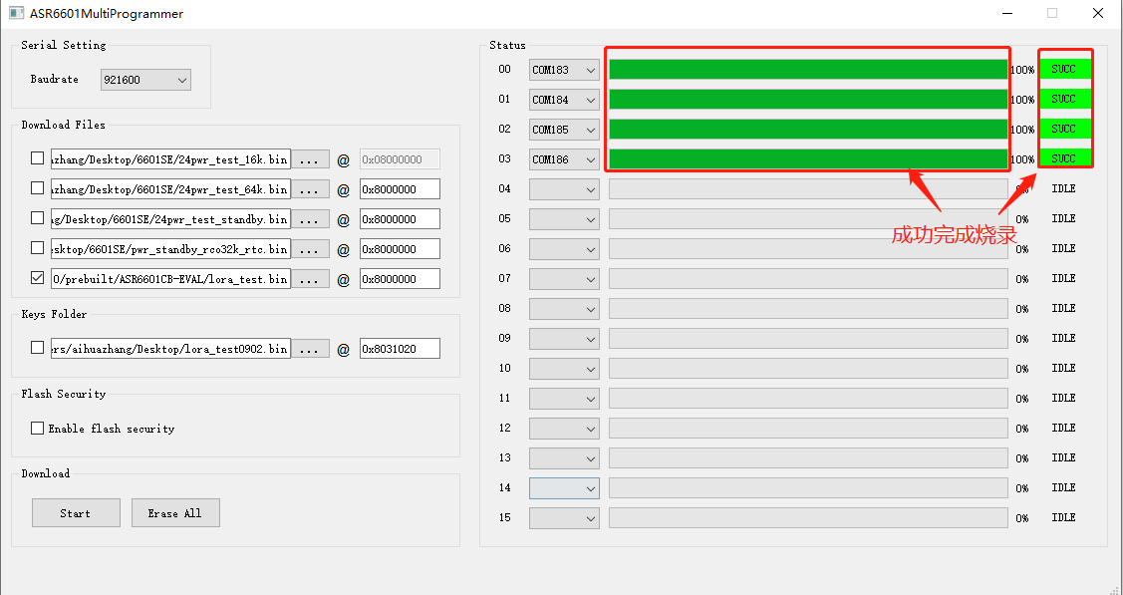This screenshot has height=595, width=1123.
Task: Edit address field for lora_test.bin
Action: coord(400,278)
